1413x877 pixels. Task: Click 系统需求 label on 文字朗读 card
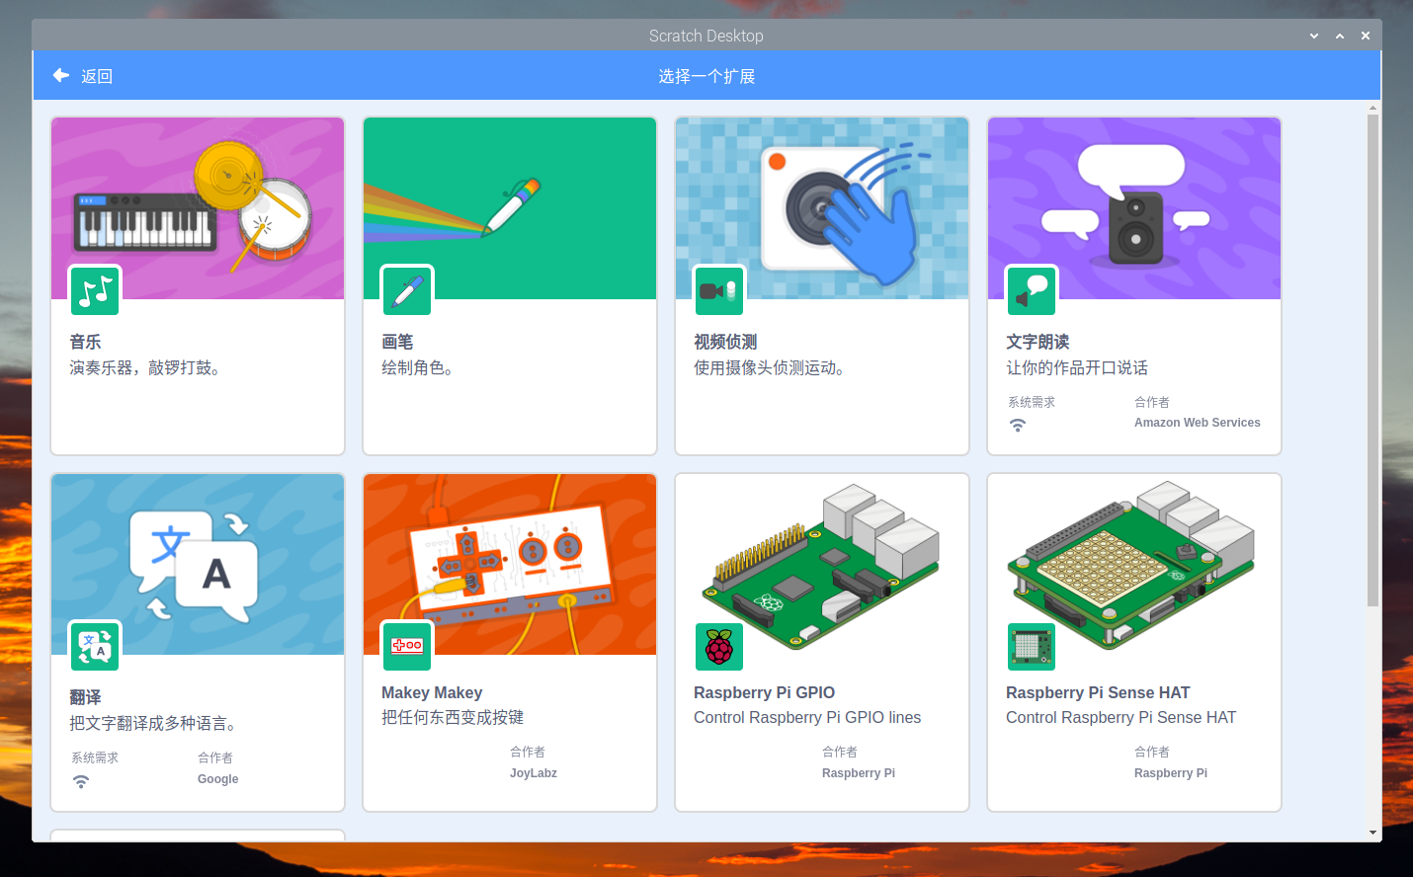click(x=1032, y=402)
